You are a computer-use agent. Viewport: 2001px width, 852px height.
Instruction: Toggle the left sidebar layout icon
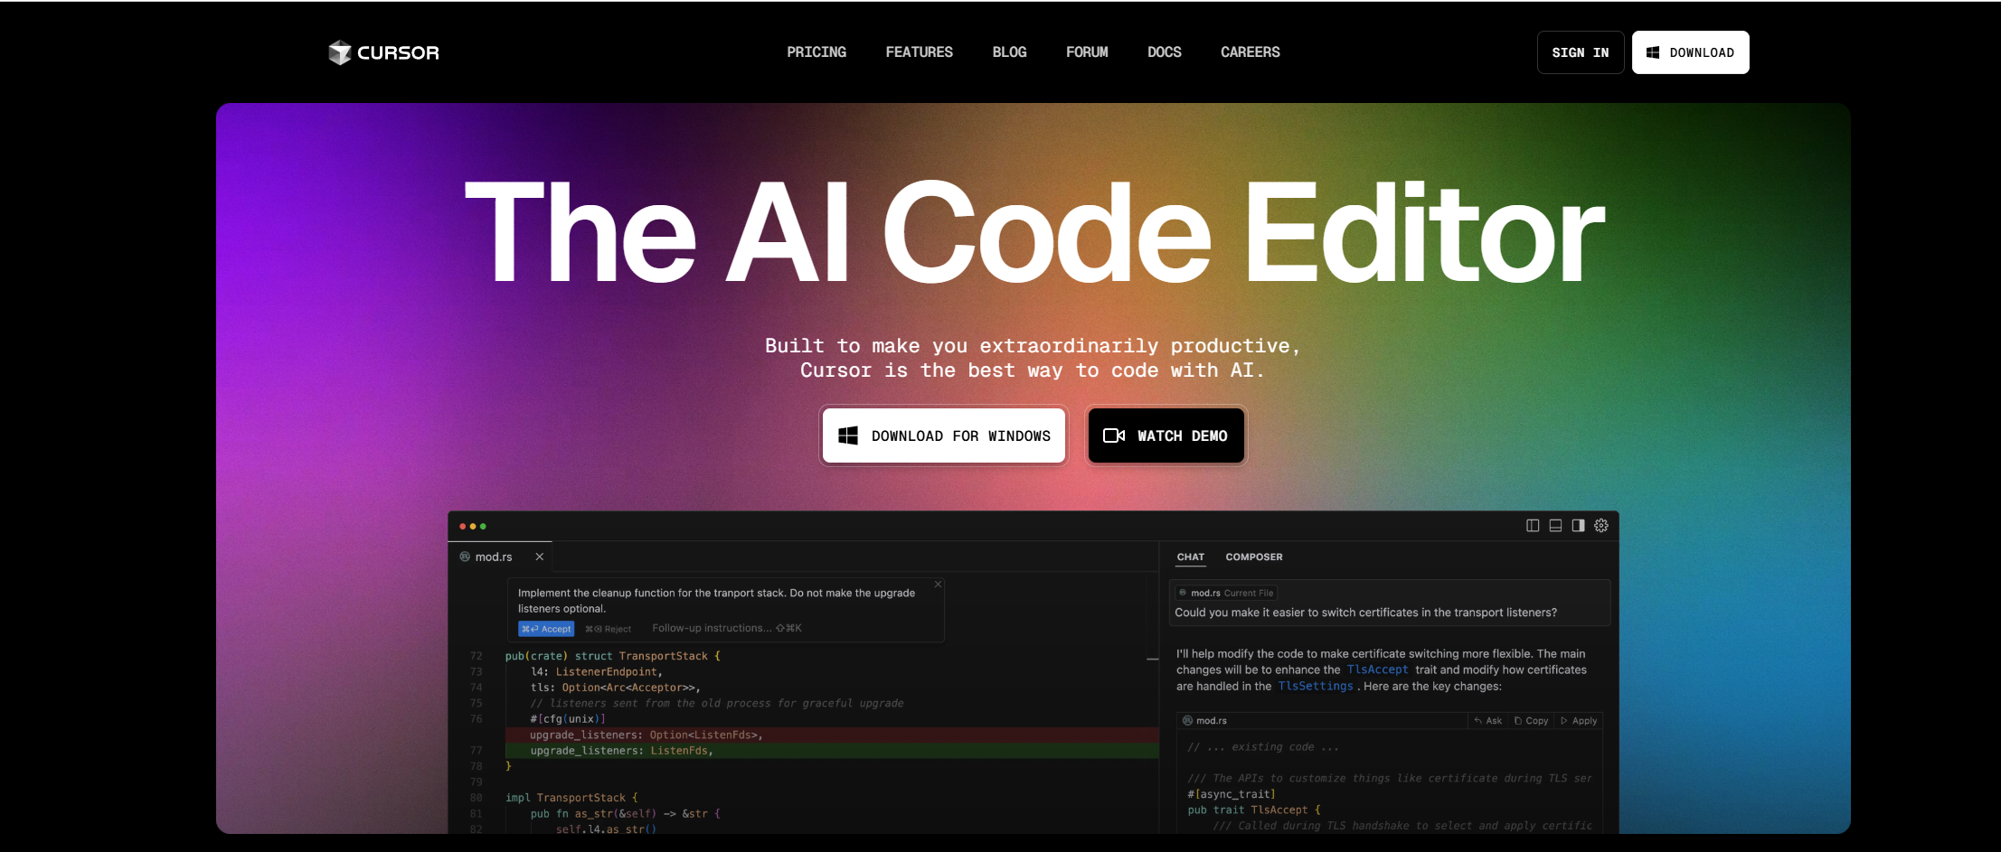(1533, 526)
